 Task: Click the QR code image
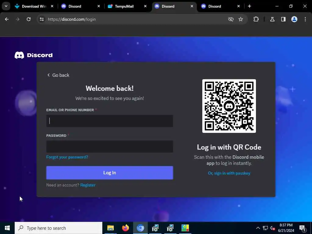[229, 106]
